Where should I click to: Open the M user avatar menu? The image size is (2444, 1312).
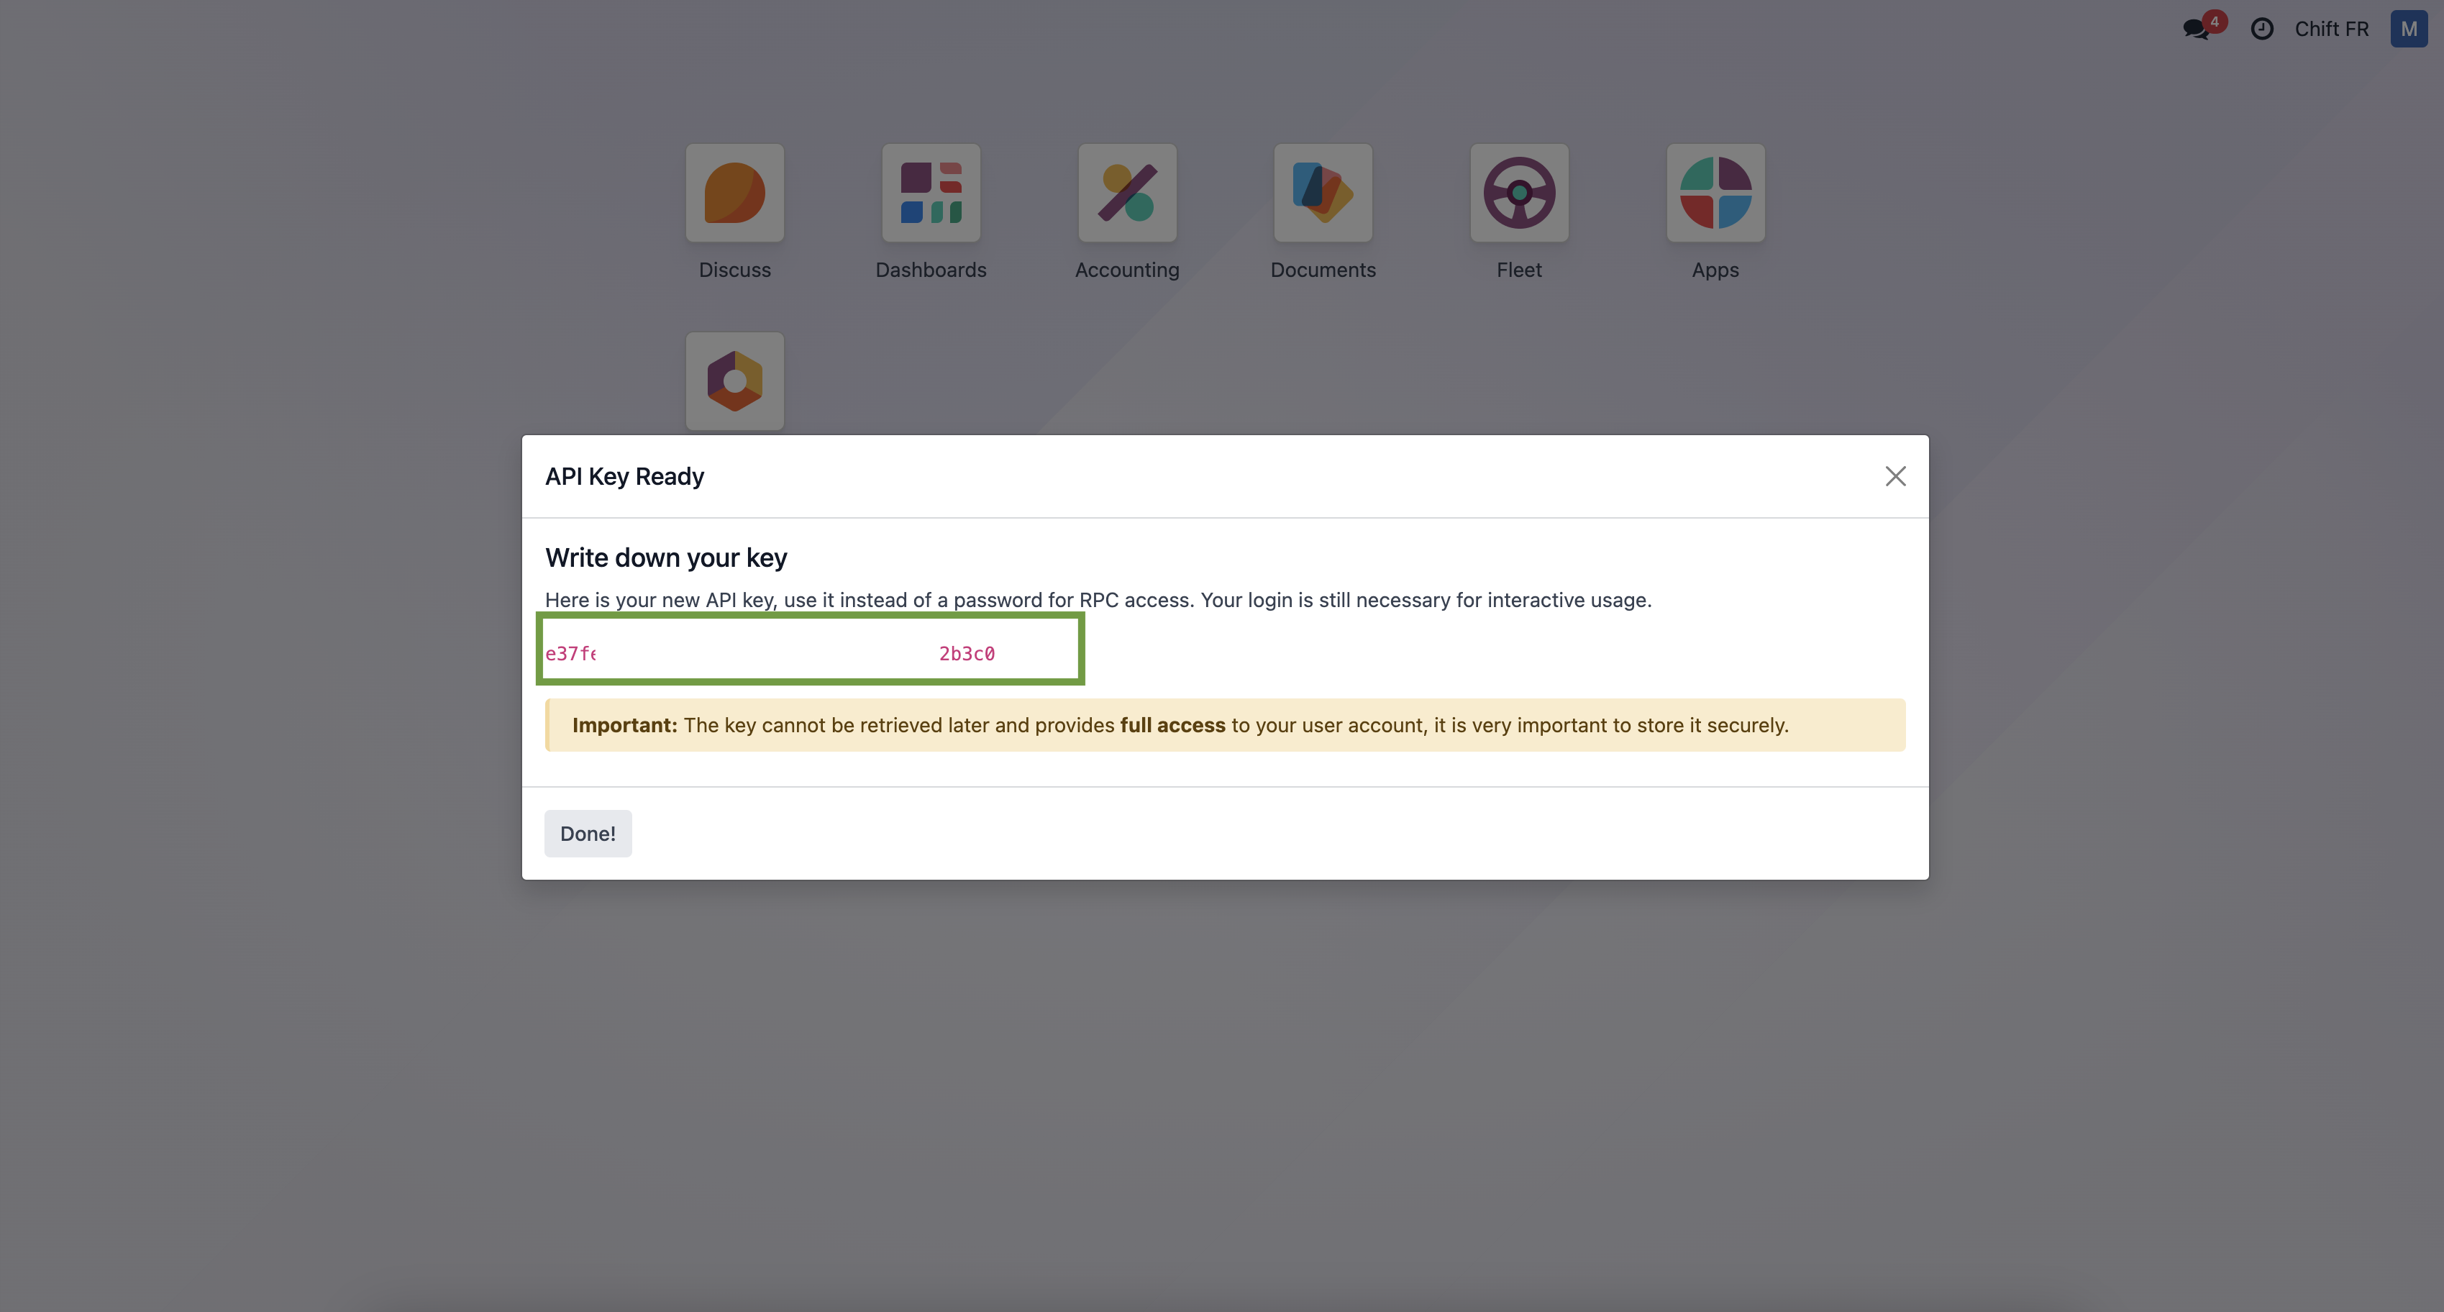[2408, 29]
